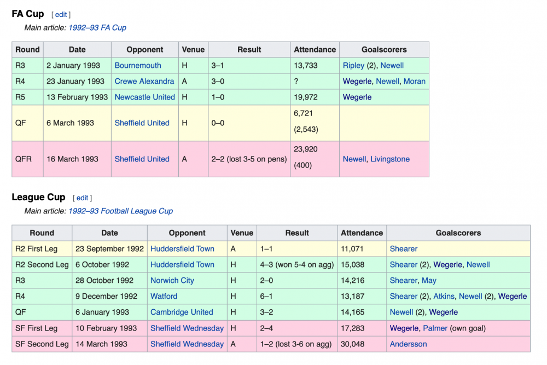
Task: Go to the Watford team page
Action: point(164,296)
